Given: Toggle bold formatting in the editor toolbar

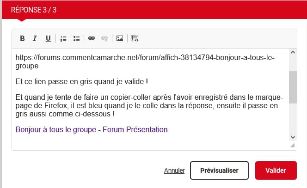Looking at the screenshot, I should point(22,38).
